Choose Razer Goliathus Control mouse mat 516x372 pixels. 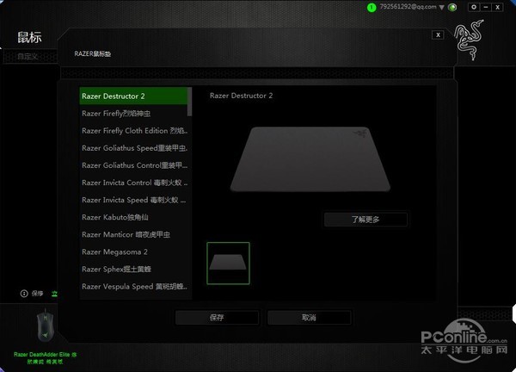click(x=133, y=165)
